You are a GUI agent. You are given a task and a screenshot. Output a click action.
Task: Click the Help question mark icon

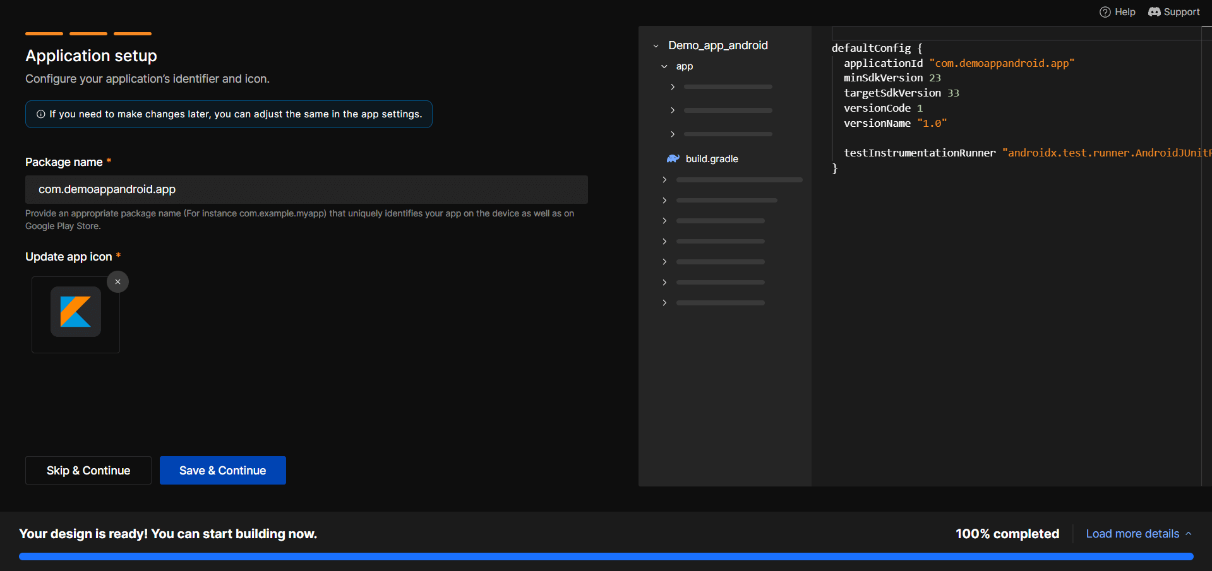point(1105,12)
